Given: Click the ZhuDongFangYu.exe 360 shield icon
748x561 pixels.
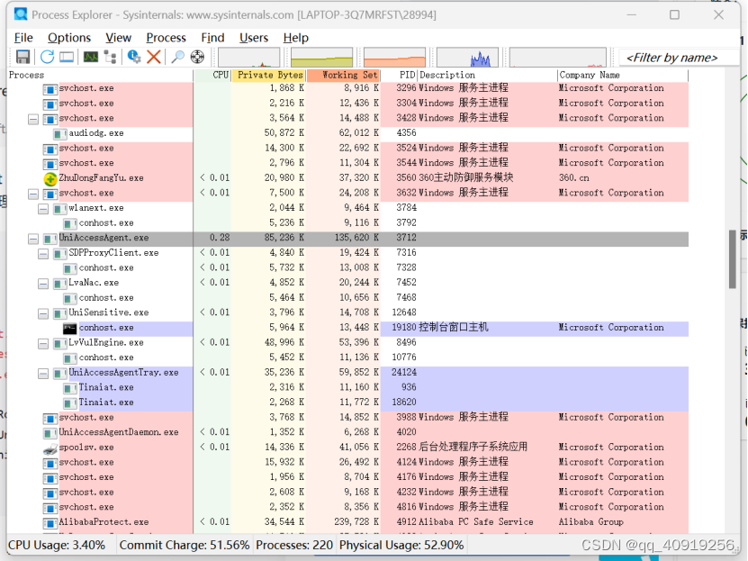Looking at the screenshot, I should [x=50, y=179].
